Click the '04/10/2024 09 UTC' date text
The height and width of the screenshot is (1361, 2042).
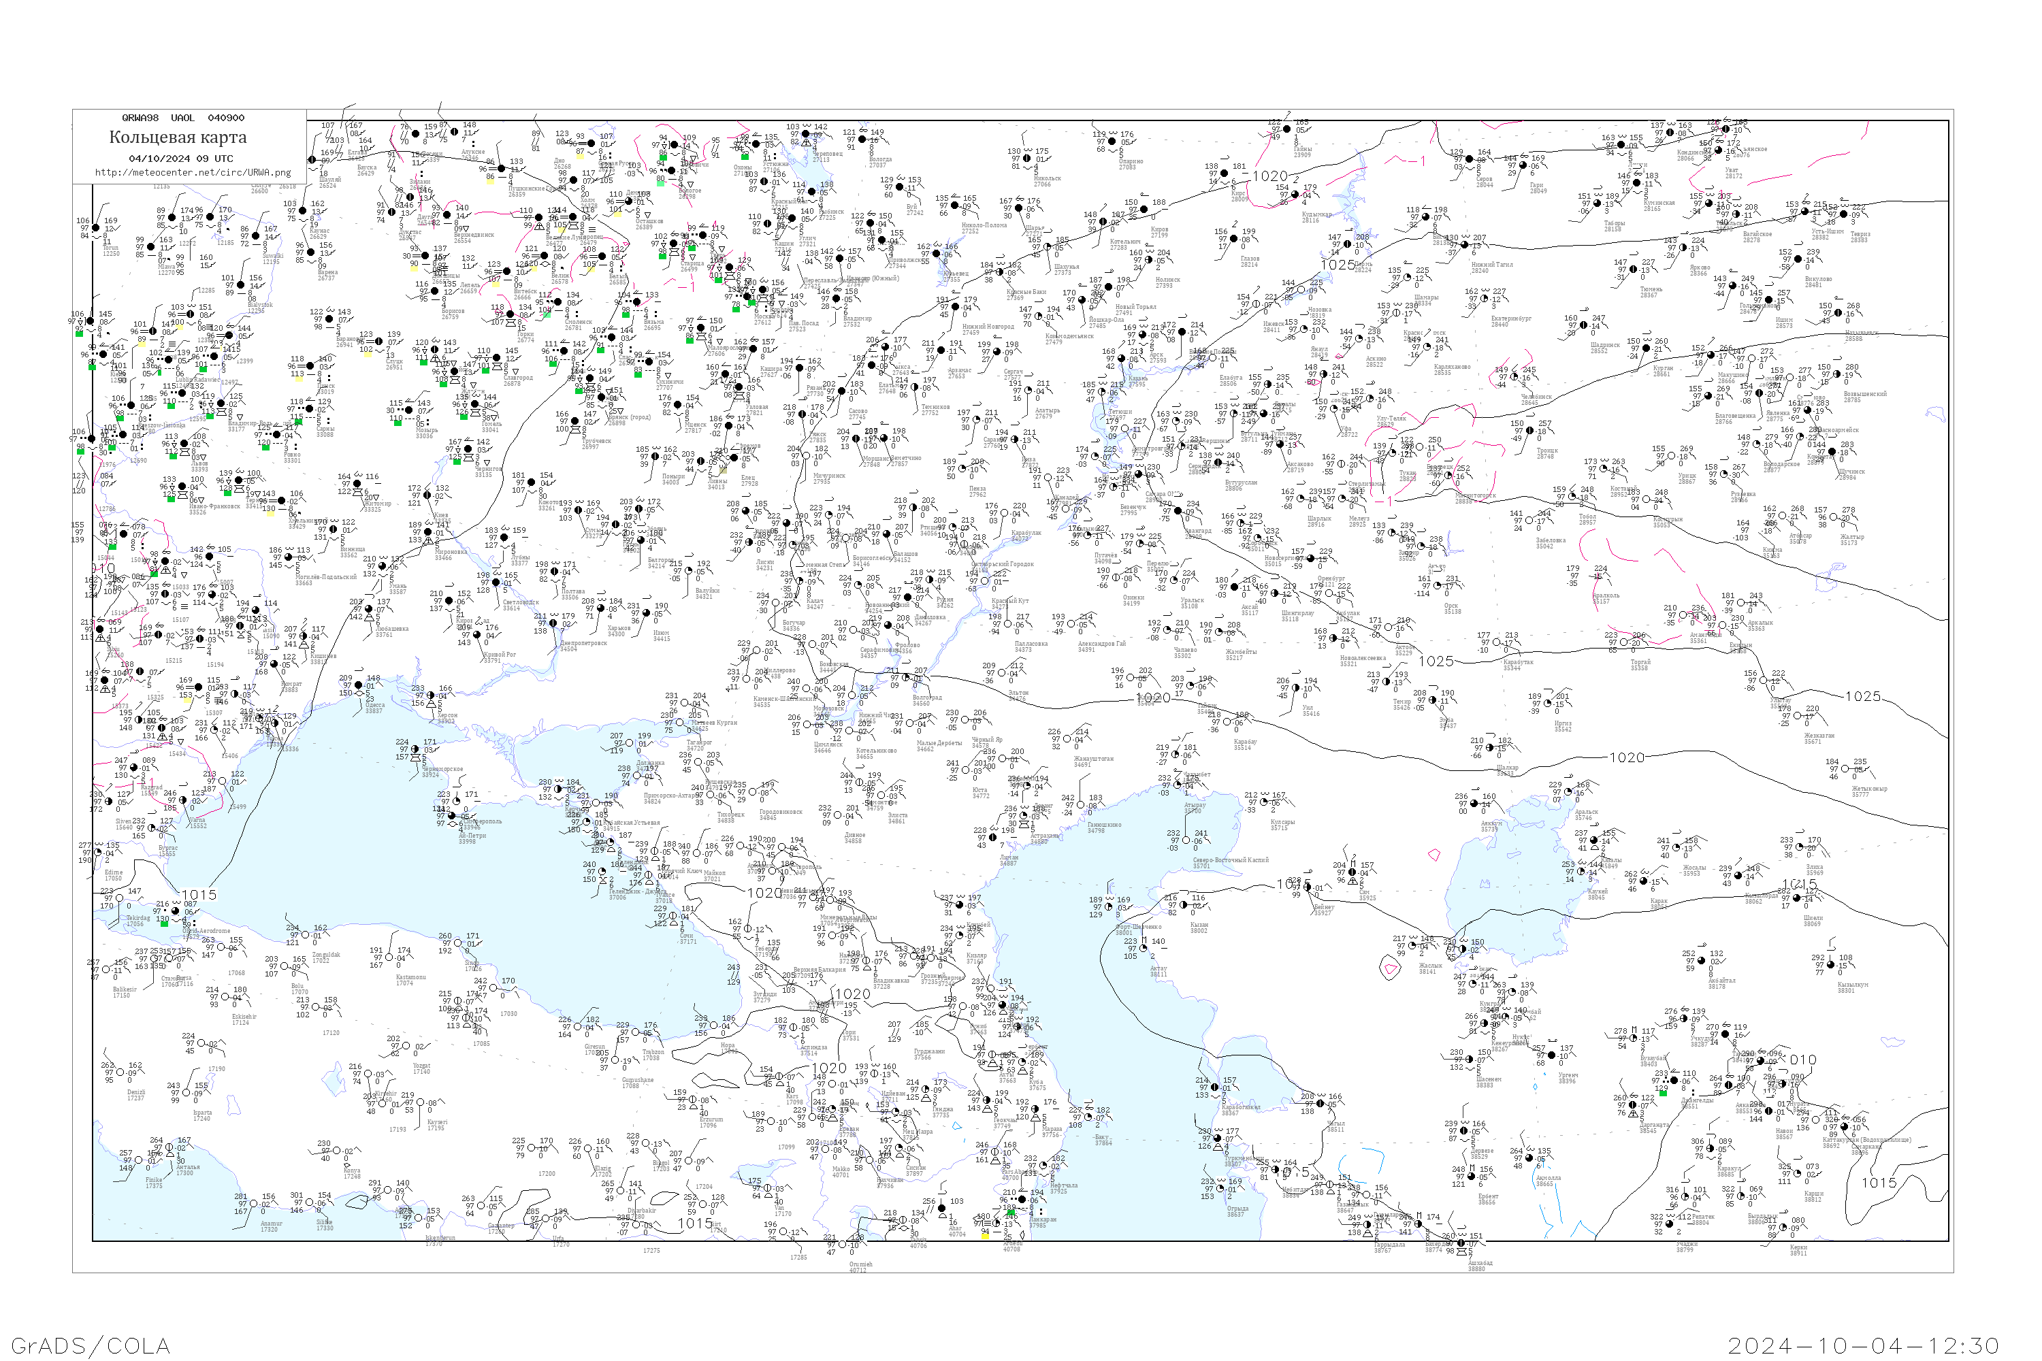point(180,159)
